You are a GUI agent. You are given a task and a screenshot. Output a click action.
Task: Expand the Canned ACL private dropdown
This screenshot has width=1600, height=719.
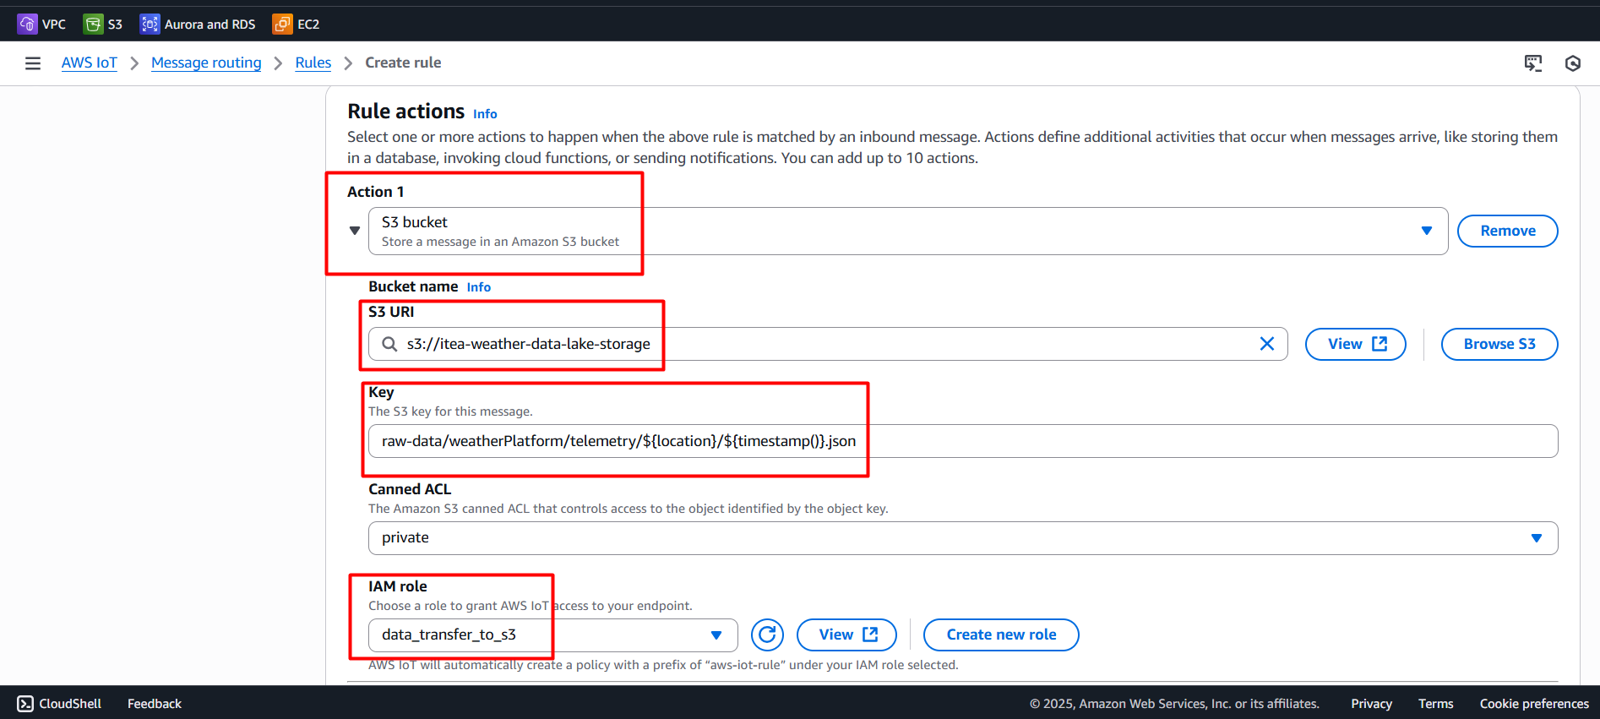(x=962, y=538)
